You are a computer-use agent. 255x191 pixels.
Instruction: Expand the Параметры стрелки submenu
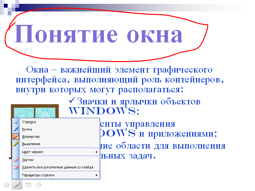click(x=56, y=175)
